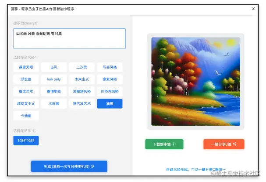Click the 作品已经生成 status message

[195, 169]
